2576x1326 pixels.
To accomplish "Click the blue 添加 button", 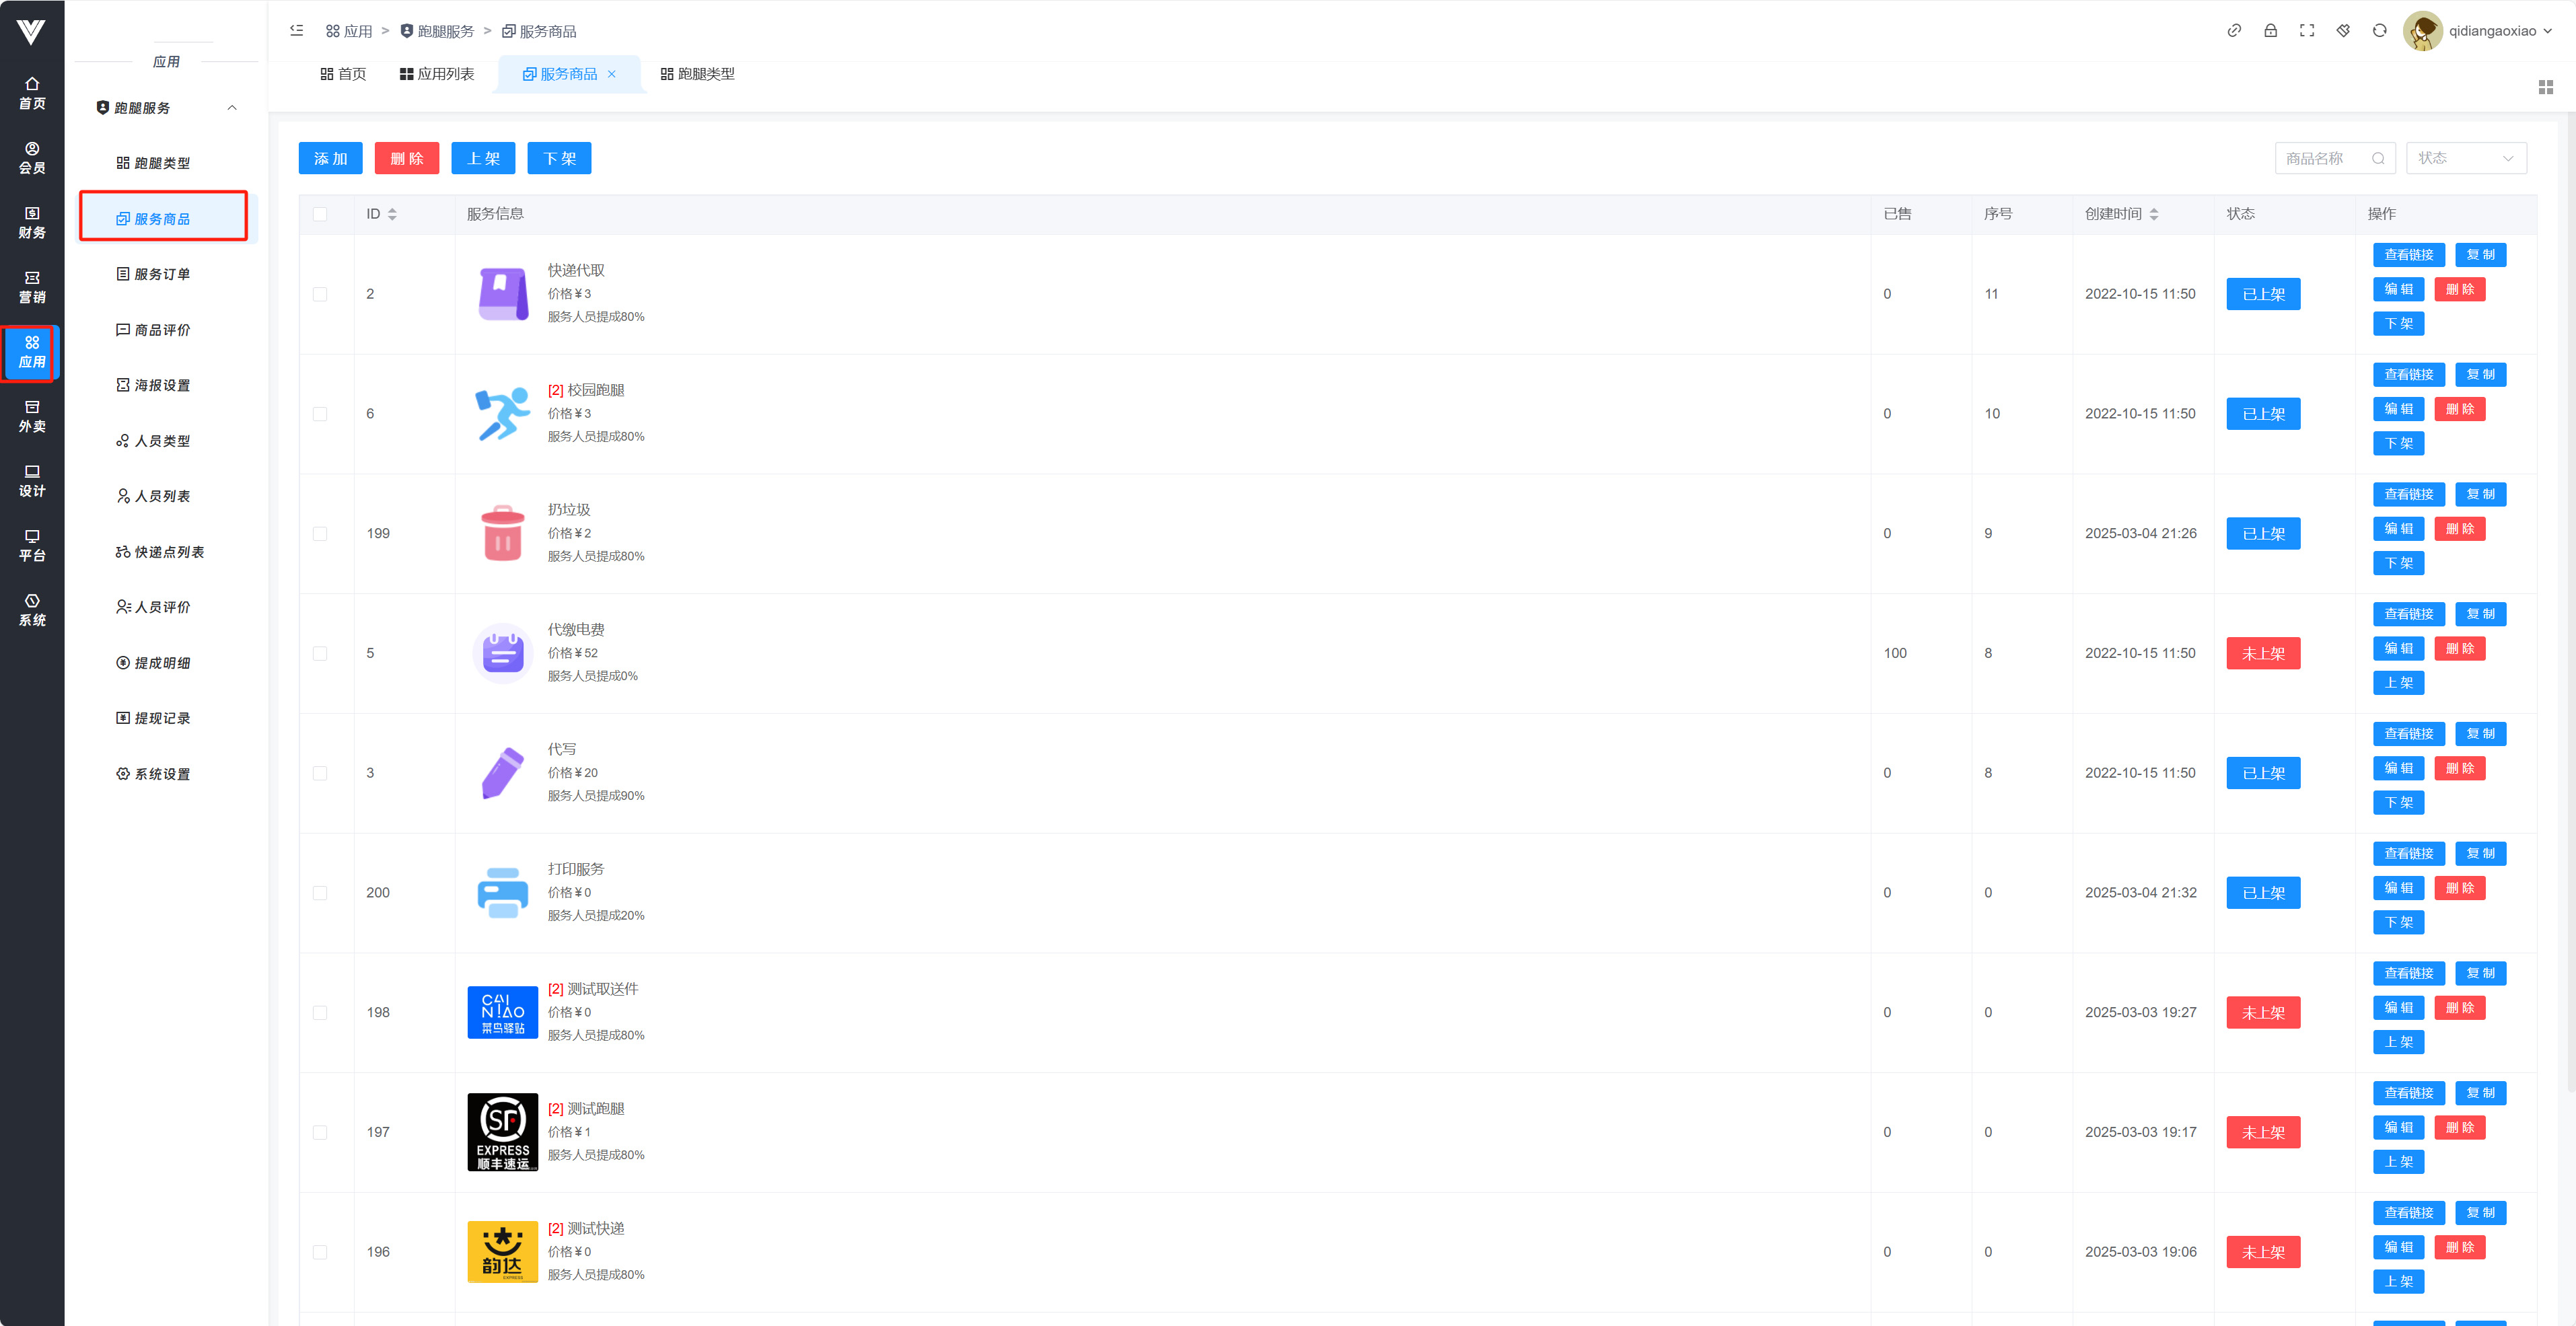I will (330, 158).
